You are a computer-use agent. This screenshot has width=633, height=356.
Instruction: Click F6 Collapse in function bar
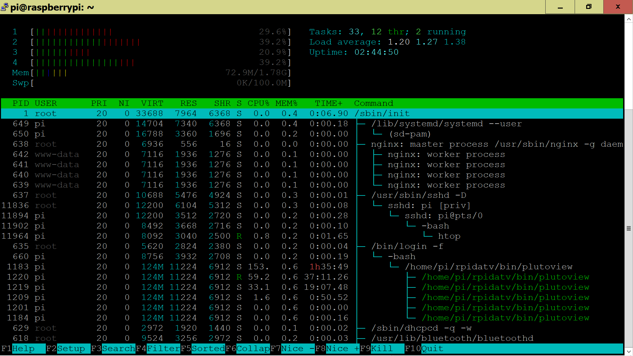click(248, 348)
